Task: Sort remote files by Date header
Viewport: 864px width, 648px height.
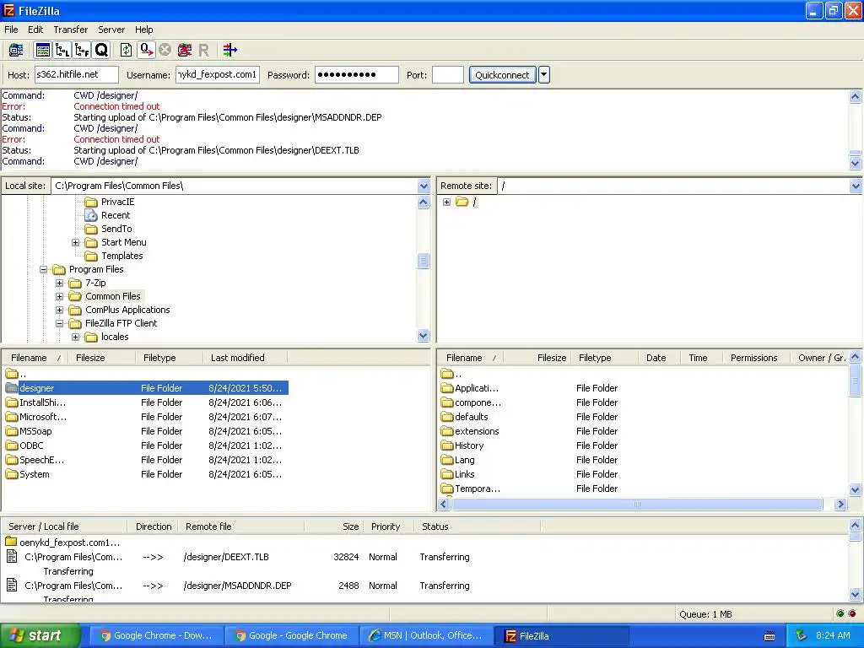Action: 659,358
